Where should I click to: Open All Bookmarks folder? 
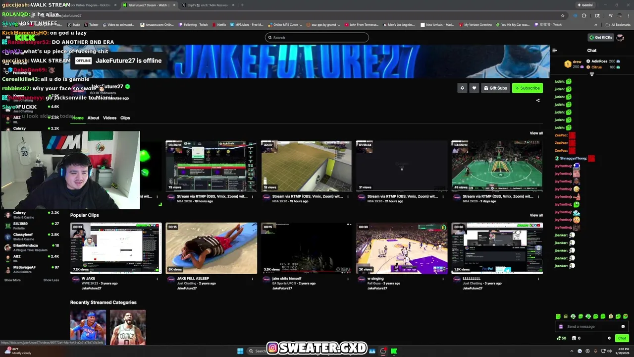coord(618,24)
